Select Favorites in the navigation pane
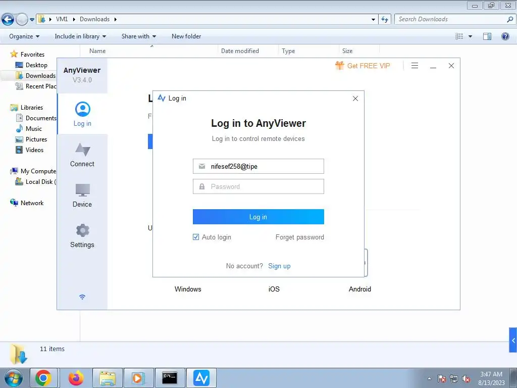 point(32,55)
